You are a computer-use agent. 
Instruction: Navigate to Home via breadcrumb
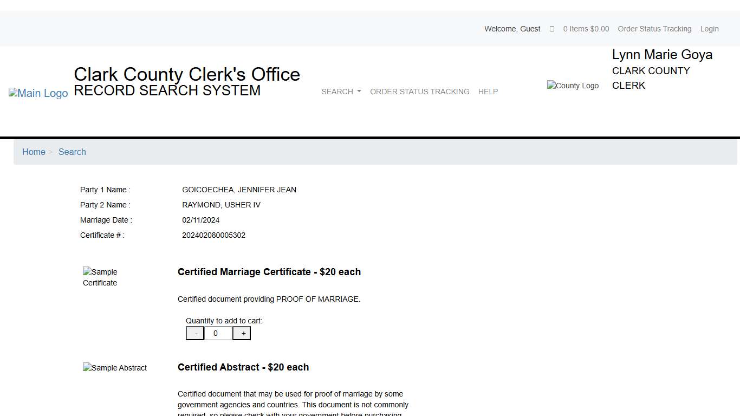tap(34, 152)
